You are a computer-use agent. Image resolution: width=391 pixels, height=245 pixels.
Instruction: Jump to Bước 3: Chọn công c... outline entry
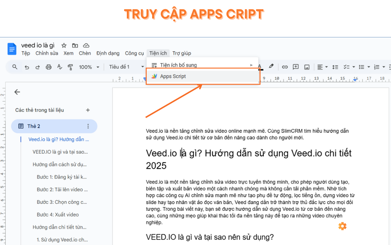click(x=61, y=202)
